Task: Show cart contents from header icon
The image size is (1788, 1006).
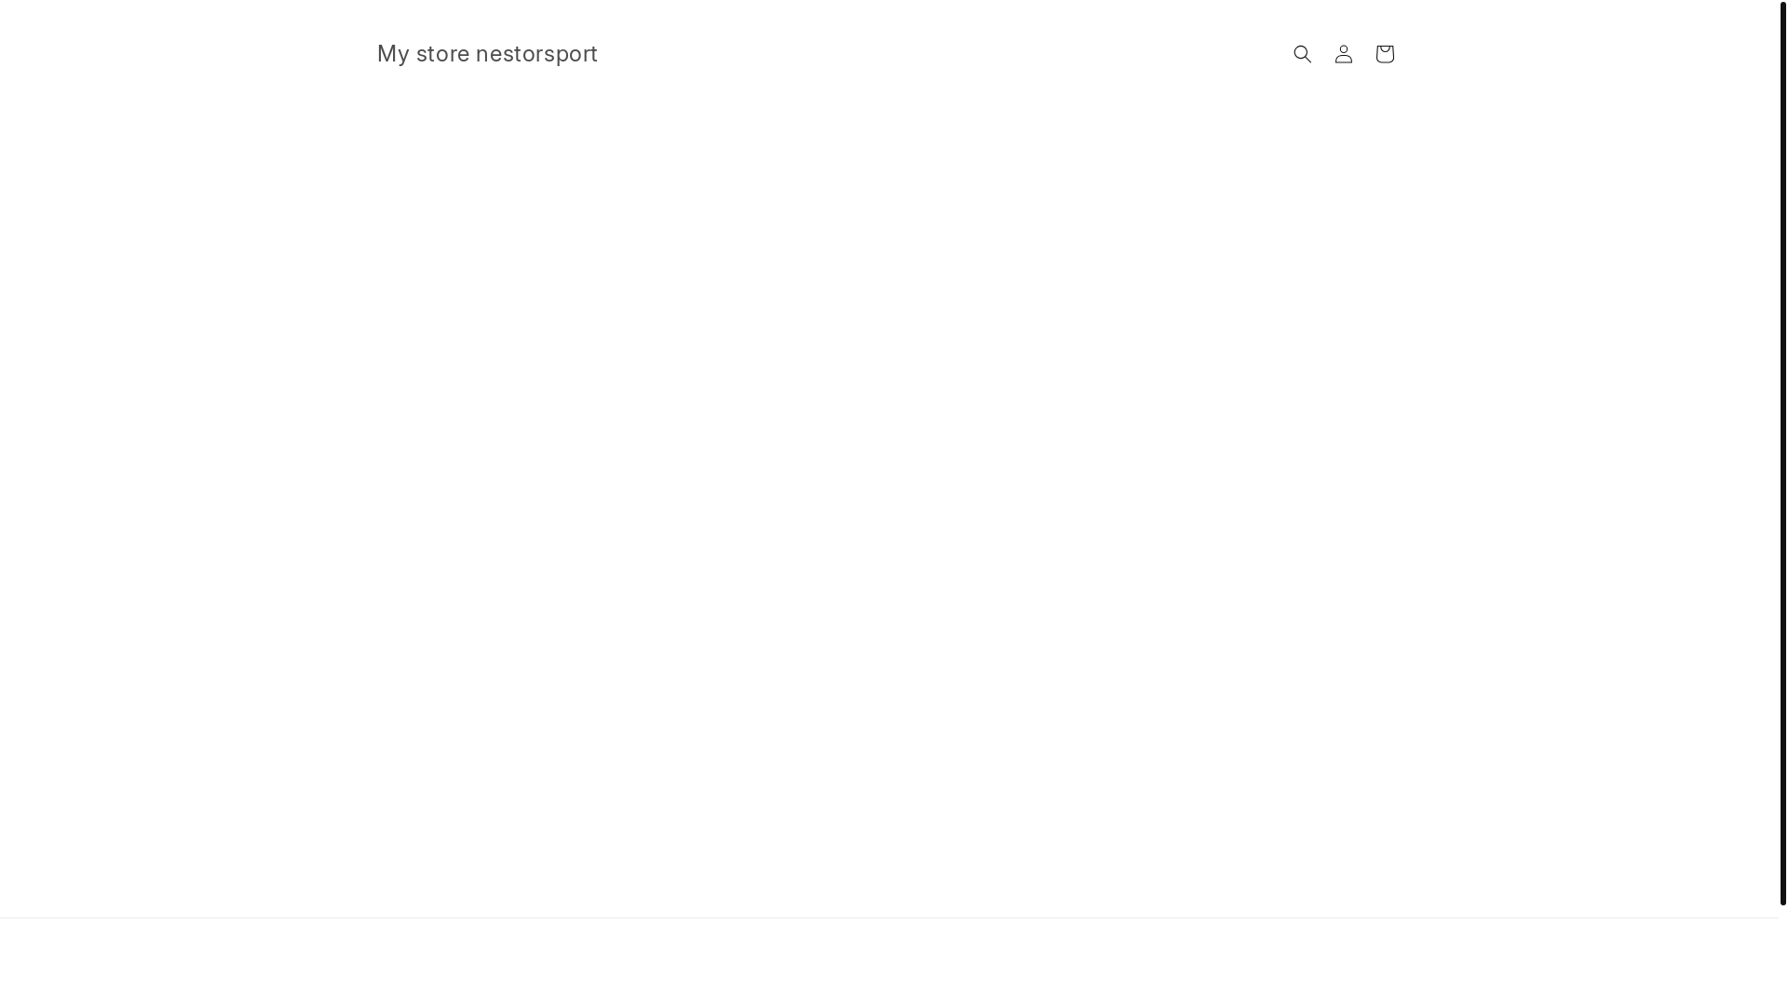Action: coord(1384,54)
